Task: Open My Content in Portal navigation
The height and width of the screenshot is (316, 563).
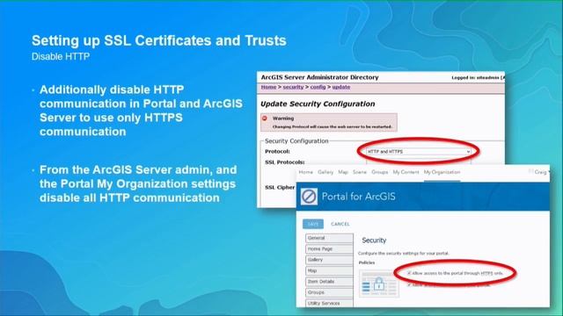Action: tap(406, 172)
